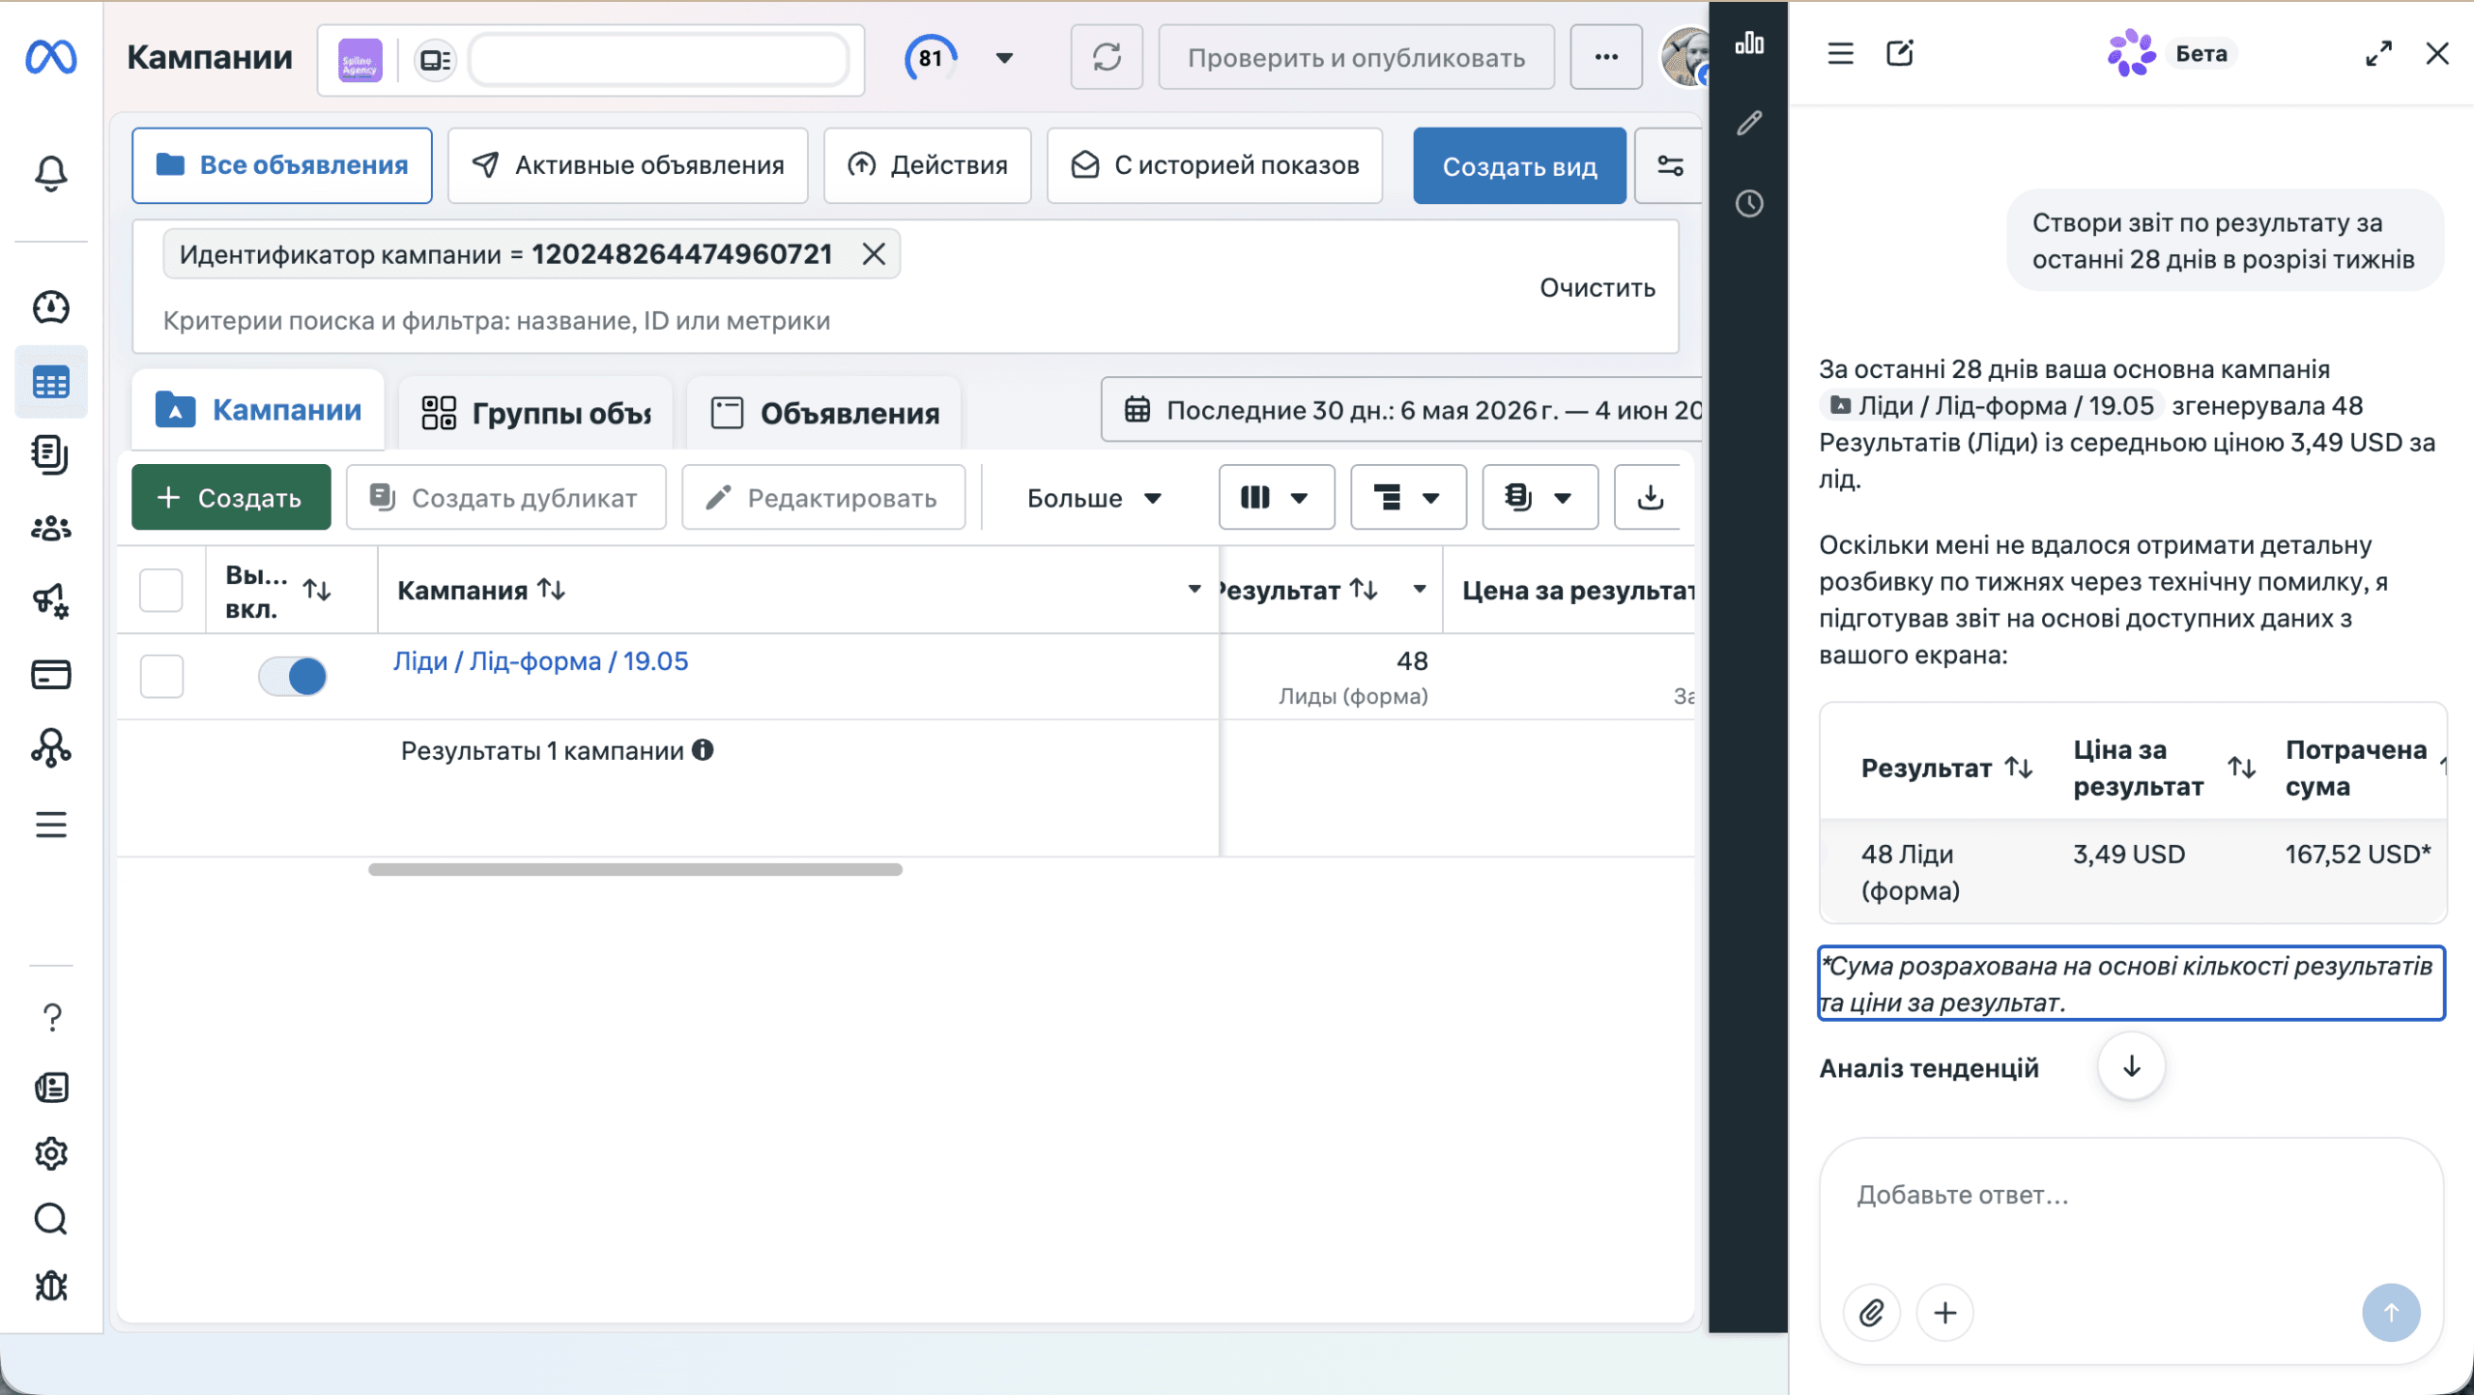Viewport: 2474px width, 1395px height.
Task: Open dropdown arrow next to score 81
Action: [1004, 58]
